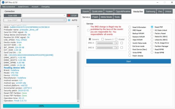This screenshot has width=175, height=109.
Task: Open the Flash sub-tab
Action: 95,17
